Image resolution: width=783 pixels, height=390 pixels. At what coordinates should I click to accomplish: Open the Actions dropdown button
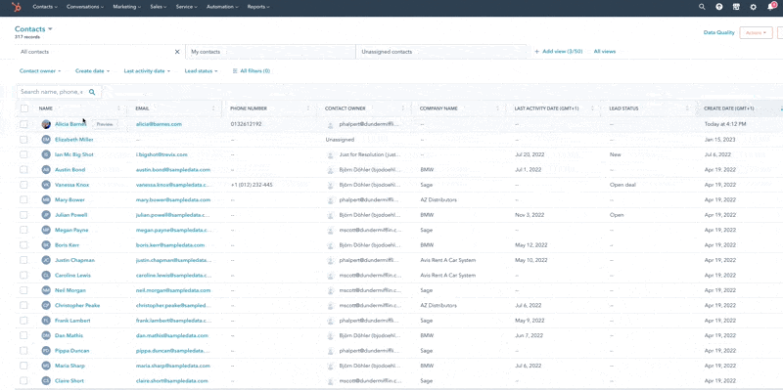(756, 33)
